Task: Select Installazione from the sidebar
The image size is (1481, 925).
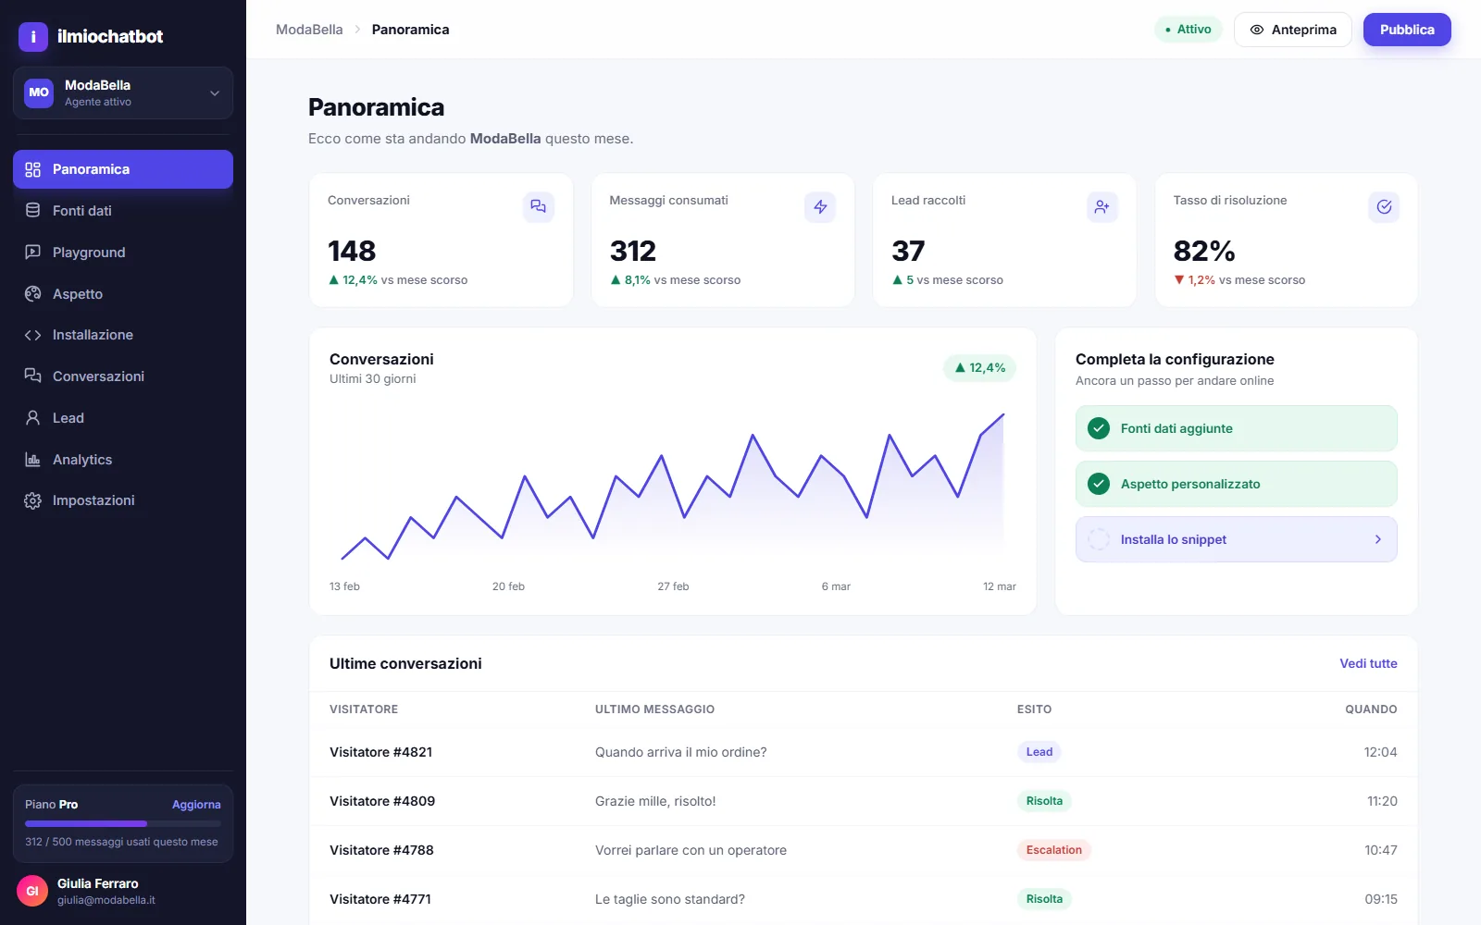Action: pyautogui.click(x=123, y=335)
